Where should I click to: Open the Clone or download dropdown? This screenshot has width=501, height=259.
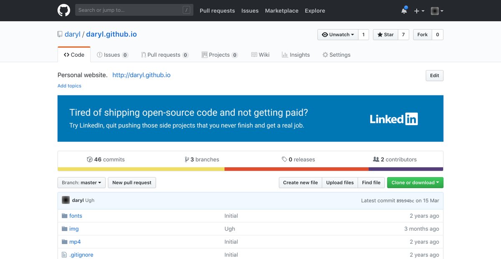click(415, 183)
